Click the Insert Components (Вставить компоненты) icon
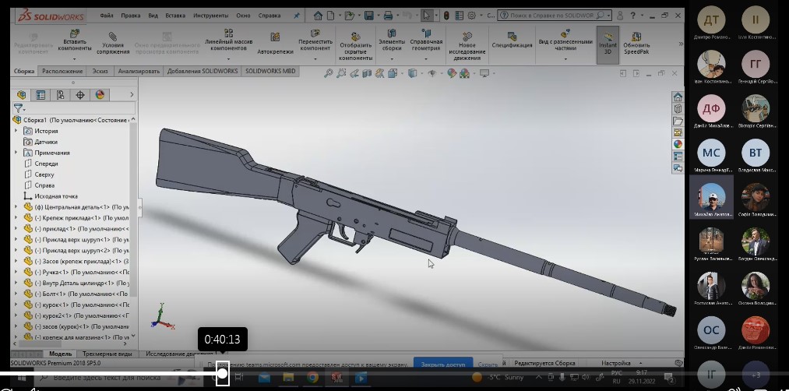The height and width of the screenshot is (391, 789). pos(75,35)
